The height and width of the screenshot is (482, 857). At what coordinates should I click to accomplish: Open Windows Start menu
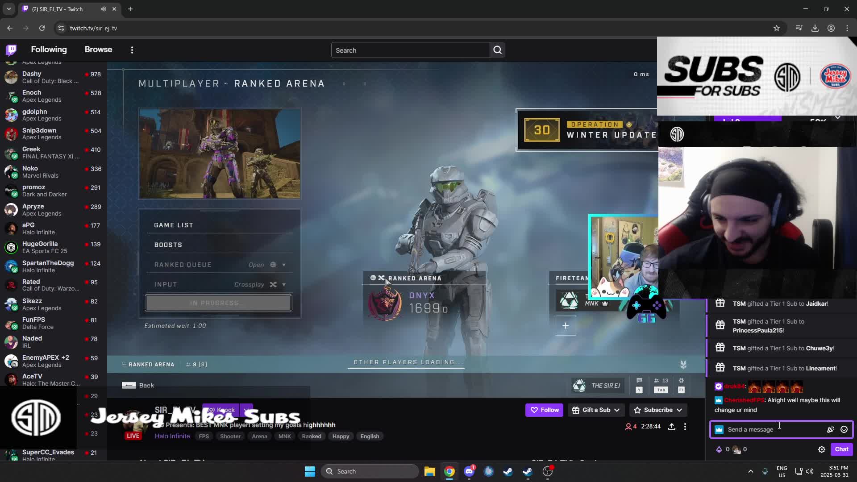(310, 471)
